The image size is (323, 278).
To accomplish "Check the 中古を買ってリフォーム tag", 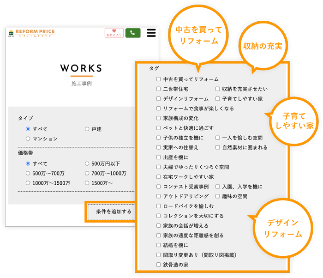I will (158, 79).
